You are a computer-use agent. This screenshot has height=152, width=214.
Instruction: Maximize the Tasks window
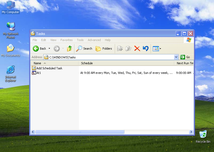tap(184, 34)
